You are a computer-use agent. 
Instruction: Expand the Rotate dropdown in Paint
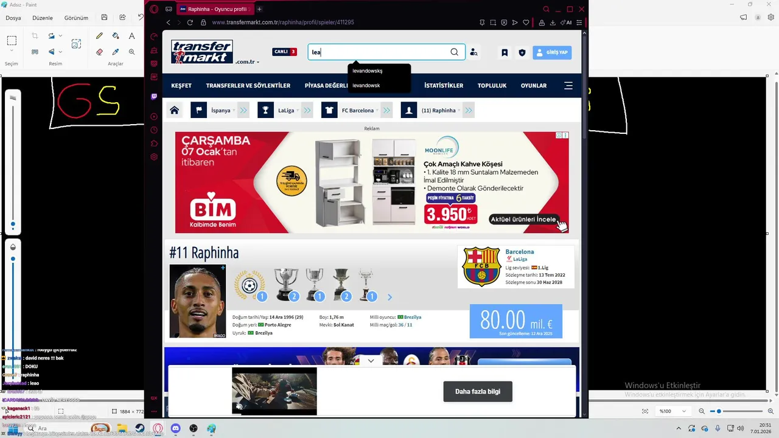tap(60, 36)
